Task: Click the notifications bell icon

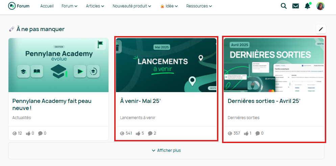Action: pos(307,6)
